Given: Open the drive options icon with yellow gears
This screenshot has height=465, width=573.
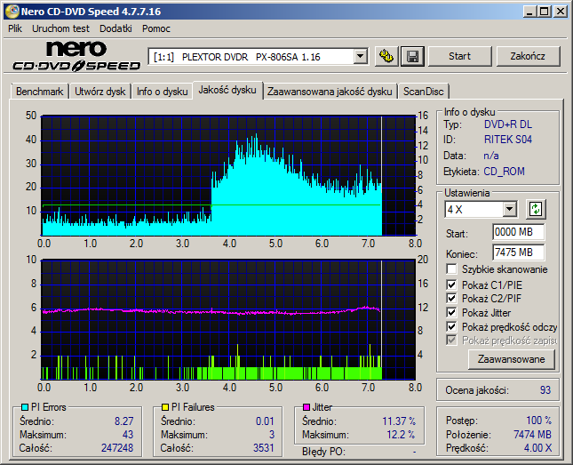Looking at the screenshot, I should (x=386, y=56).
